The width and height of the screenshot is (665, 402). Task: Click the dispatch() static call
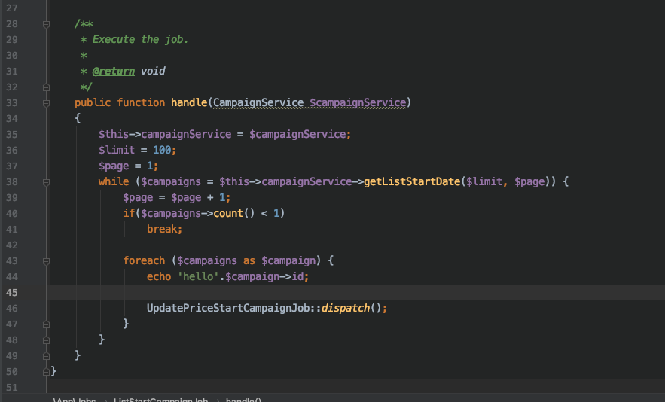pyautogui.click(x=352, y=309)
